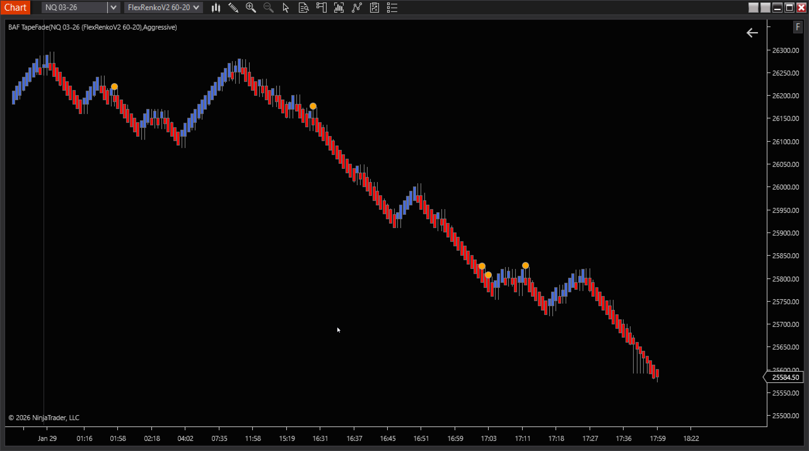Open the Strategies clipboard icon
This screenshot has height=451, width=809.
tap(374, 8)
